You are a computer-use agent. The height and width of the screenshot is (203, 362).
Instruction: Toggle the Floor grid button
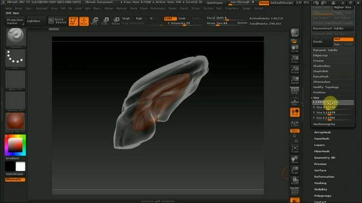point(295,101)
